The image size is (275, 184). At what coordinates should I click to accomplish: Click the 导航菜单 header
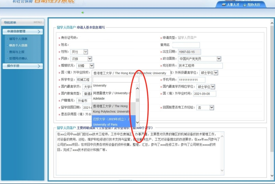click(23, 22)
